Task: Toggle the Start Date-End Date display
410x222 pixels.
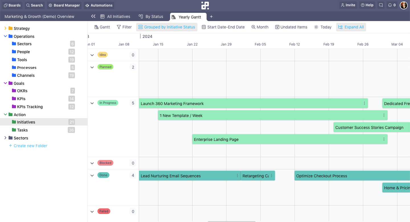Action: (223, 27)
